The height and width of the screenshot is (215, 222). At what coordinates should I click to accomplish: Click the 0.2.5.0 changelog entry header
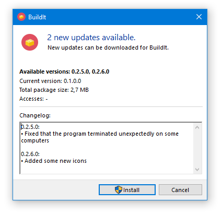[30, 127]
